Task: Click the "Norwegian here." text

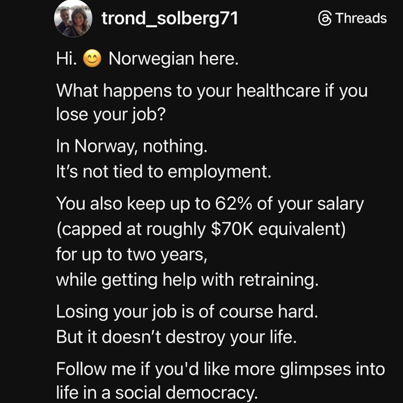Action: [174, 60]
